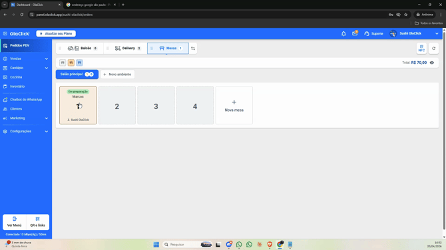Expand the Vendas sidebar section
Screen dimensions: 446x250
coord(25,59)
